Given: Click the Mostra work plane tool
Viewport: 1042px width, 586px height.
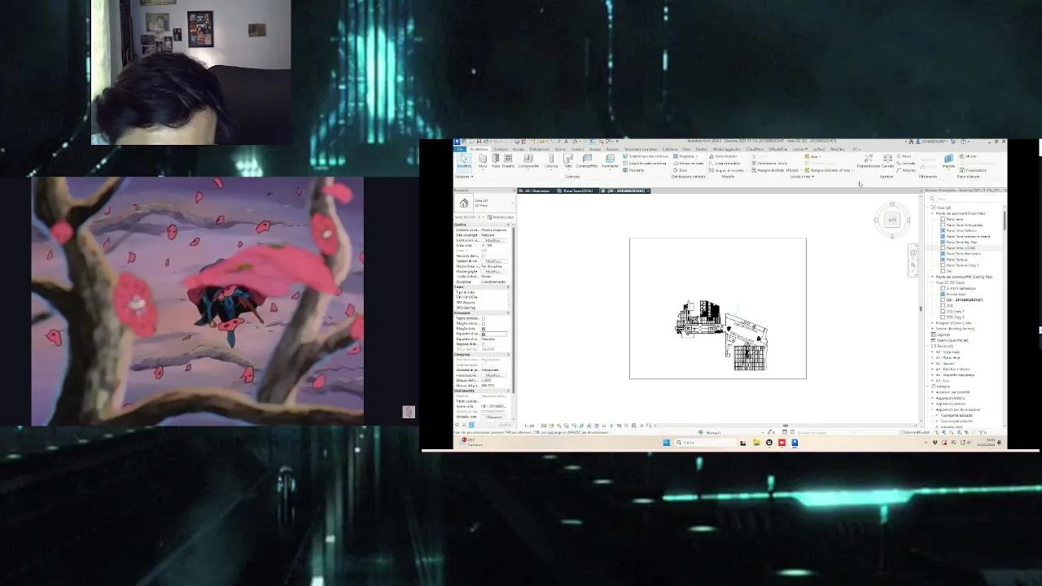Looking at the screenshot, I should tap(967, 156).
